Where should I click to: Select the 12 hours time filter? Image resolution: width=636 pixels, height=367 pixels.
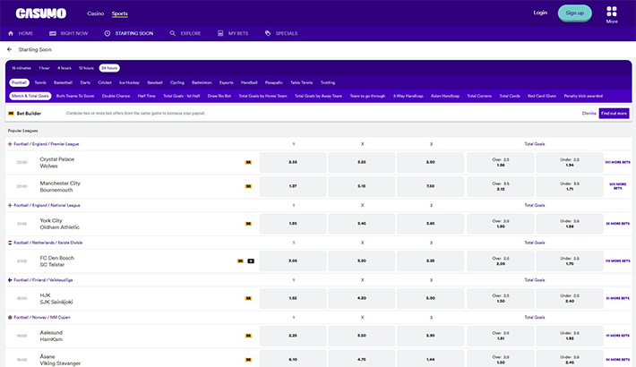pos(86,68)
